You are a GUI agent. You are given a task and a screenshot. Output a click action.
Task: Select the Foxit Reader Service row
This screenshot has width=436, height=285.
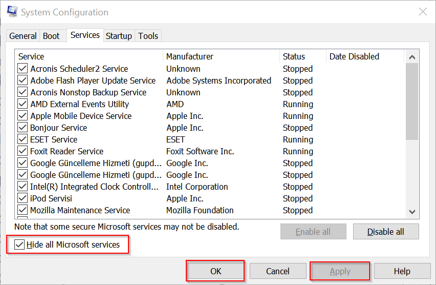pos(67,151)
